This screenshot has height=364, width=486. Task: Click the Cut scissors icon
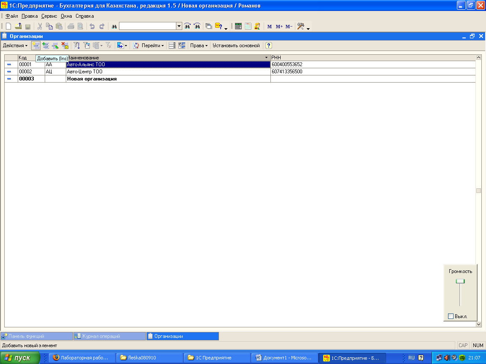(x=40, y=26)
